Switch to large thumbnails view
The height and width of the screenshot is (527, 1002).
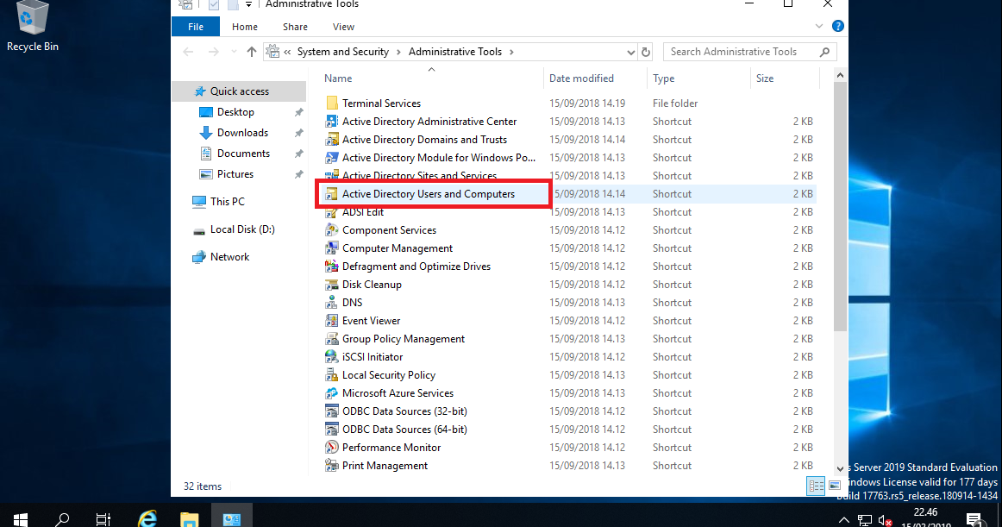point(834,486)
